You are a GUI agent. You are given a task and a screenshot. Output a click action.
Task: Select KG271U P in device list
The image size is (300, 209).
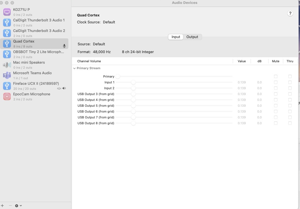34,12
